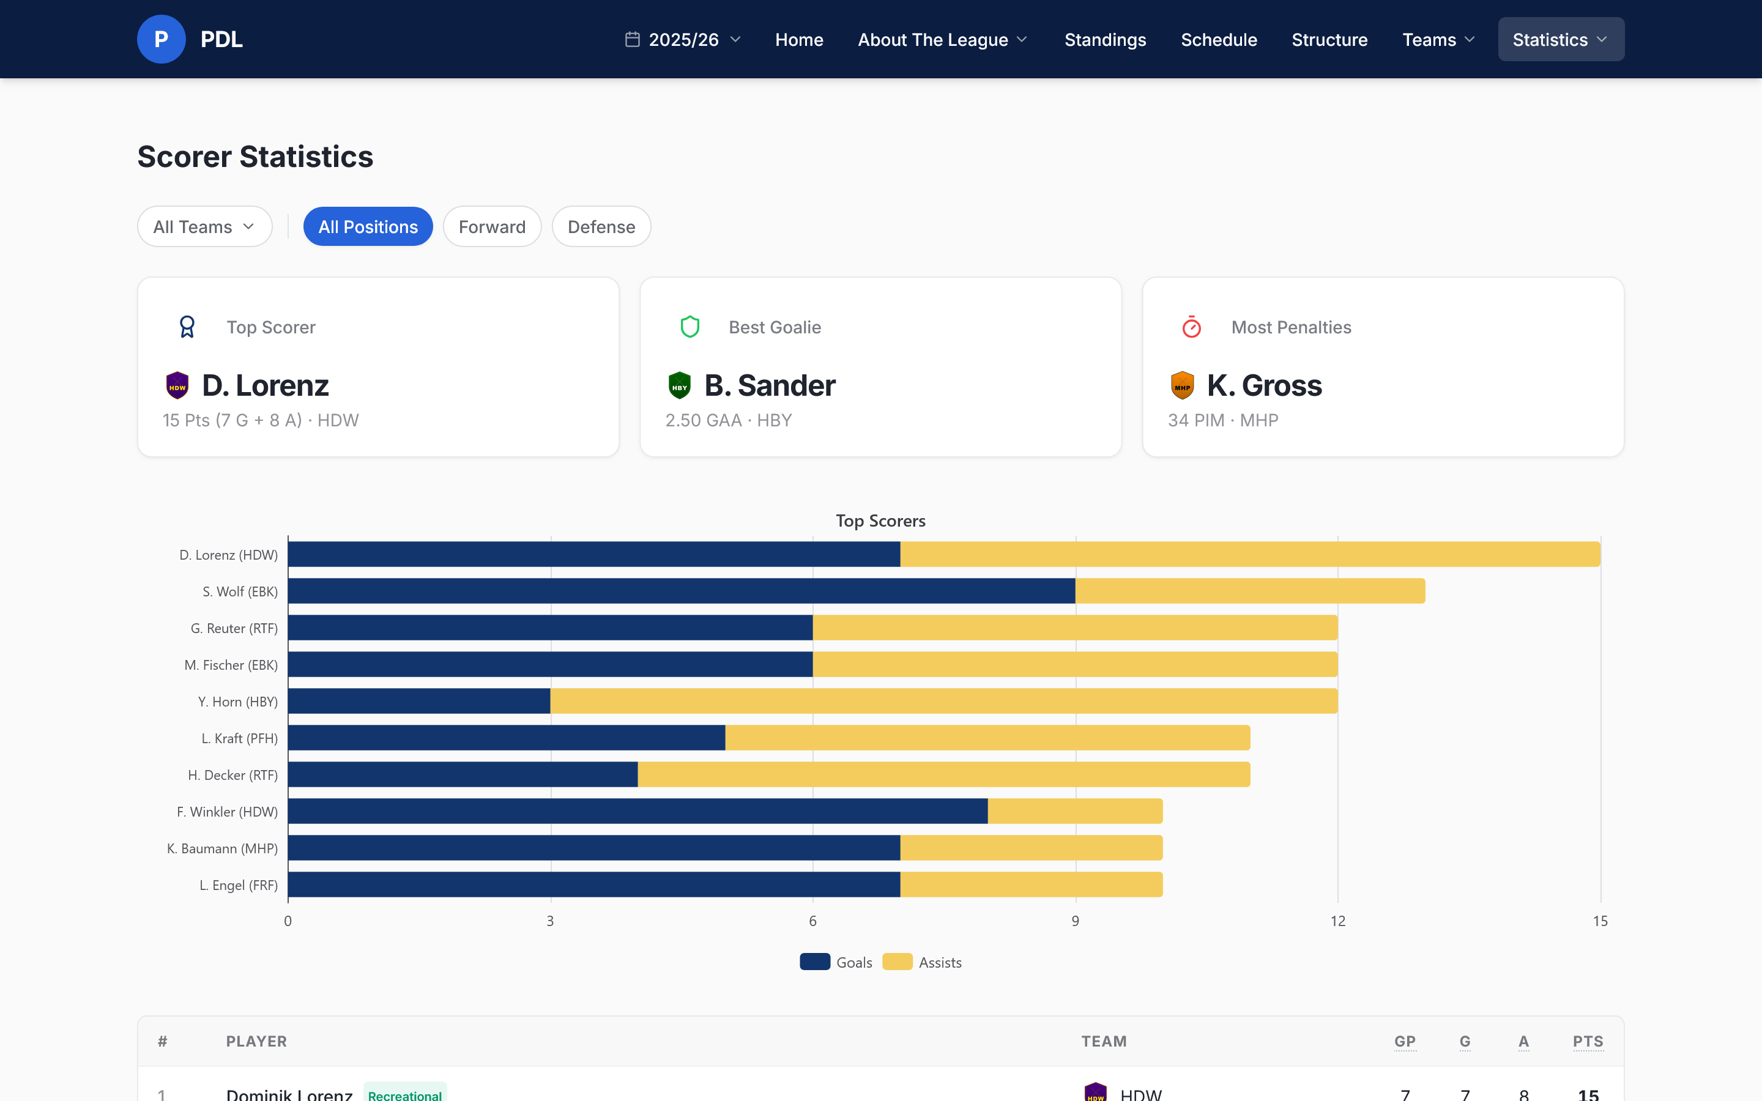Click the '2.50 GAA · HBY' text
This screenshot has height=1101, width=1762.
pyautogui.click(x=728, y=420)
